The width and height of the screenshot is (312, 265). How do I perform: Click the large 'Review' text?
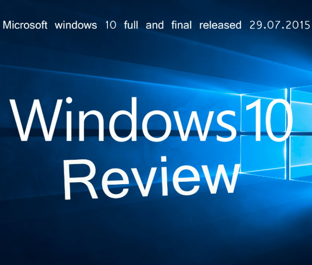click(152, 178)
